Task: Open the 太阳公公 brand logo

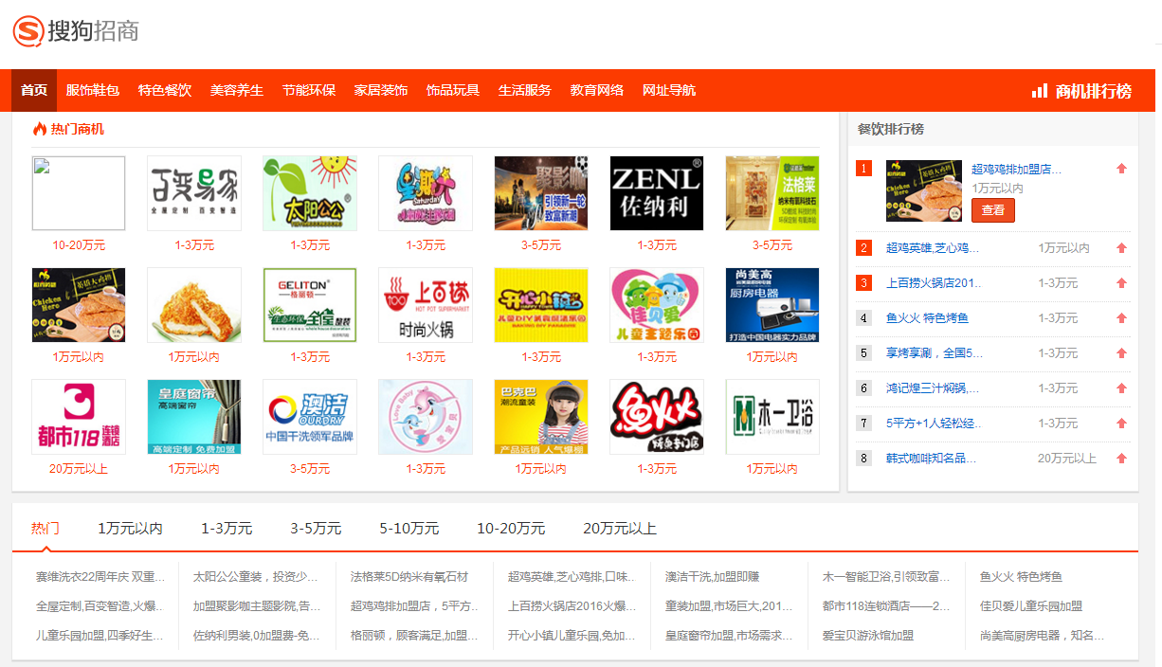Action: click(x=310, y=193)
